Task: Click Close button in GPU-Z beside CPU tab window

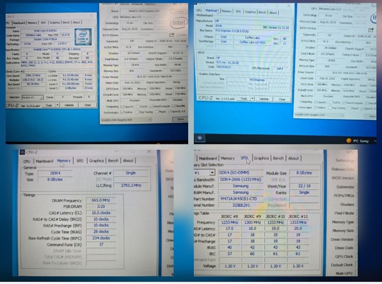Action: point(180,119)
